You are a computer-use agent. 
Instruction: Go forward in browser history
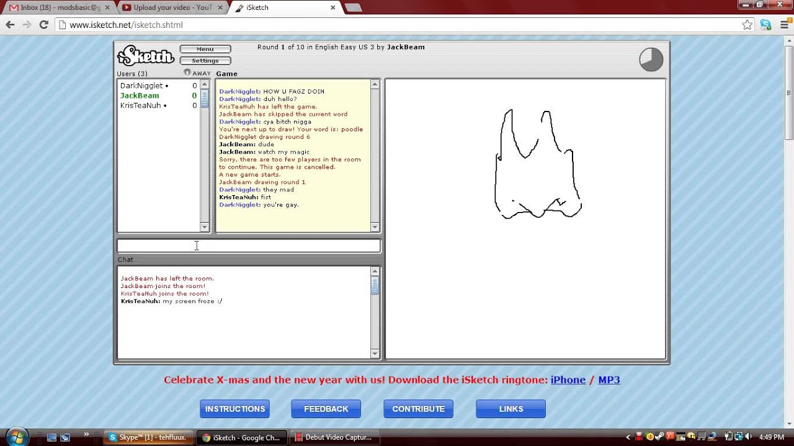[27, 25]
